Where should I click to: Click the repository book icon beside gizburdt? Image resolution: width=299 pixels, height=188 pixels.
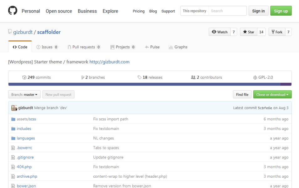10,31
